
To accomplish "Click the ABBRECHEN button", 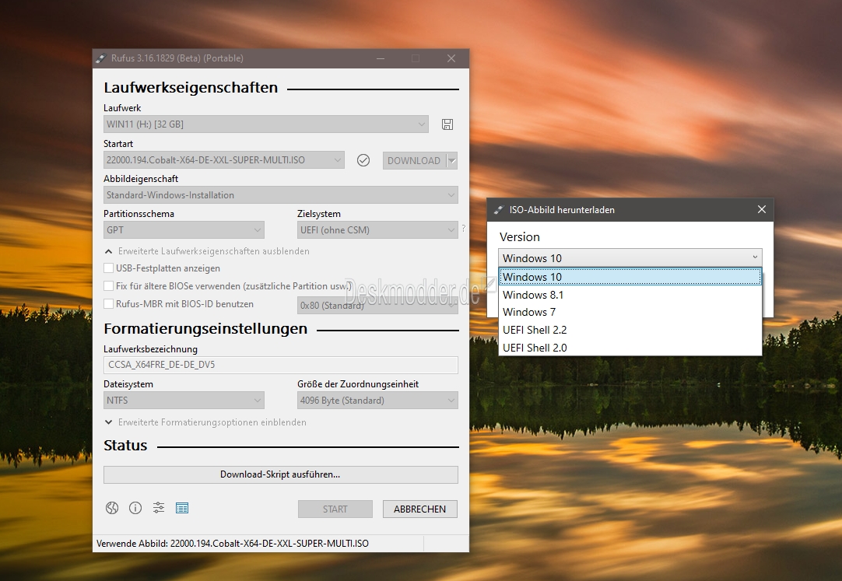I will tap(420, 509).
